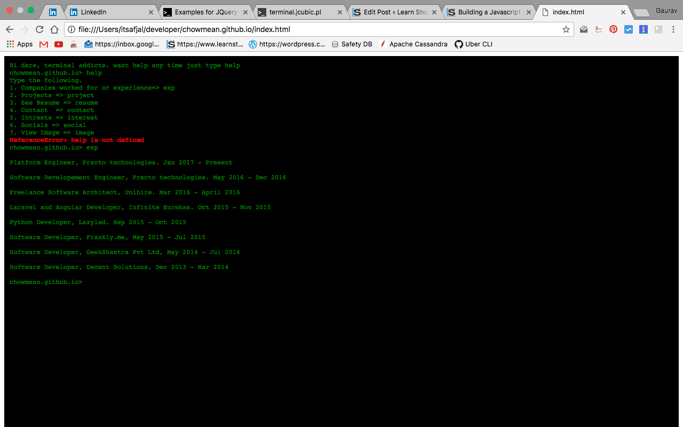The image size is (683, 427).
Task: Click the Gaurav profile button
Action: pyautogui.click(x=667, y=10)
